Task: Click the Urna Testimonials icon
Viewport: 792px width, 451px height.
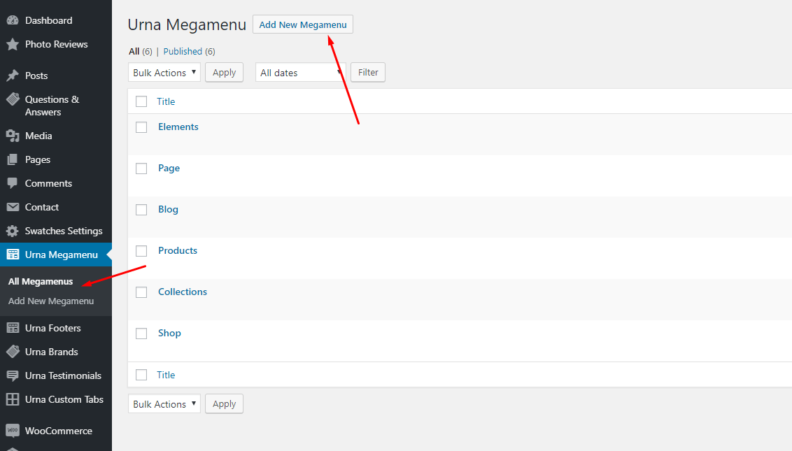Action: 13,375
